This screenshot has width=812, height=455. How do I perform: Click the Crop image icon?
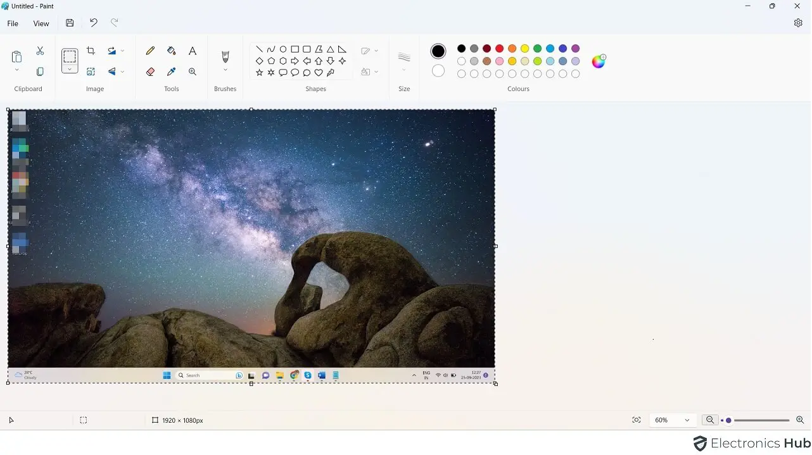tap(91, 51)
